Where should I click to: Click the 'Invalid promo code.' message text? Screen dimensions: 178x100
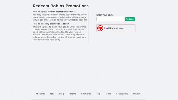coord(114,28)
